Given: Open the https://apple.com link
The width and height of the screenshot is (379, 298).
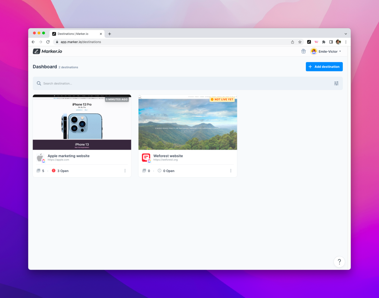Looking at the screenshot, I should coord(58,160).
